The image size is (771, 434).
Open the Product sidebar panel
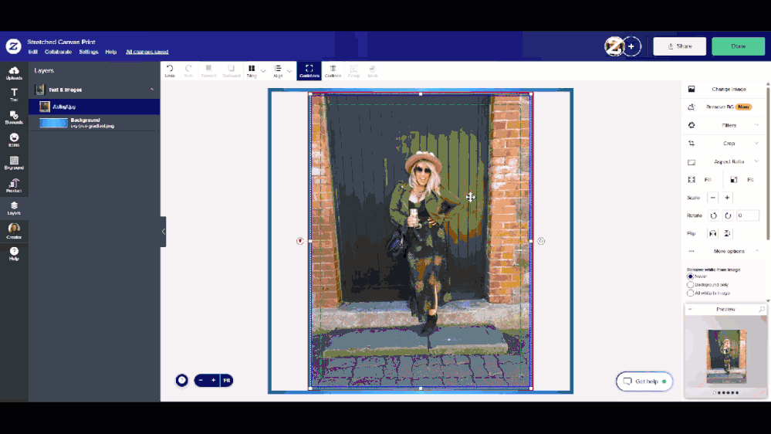click(14, 185)
